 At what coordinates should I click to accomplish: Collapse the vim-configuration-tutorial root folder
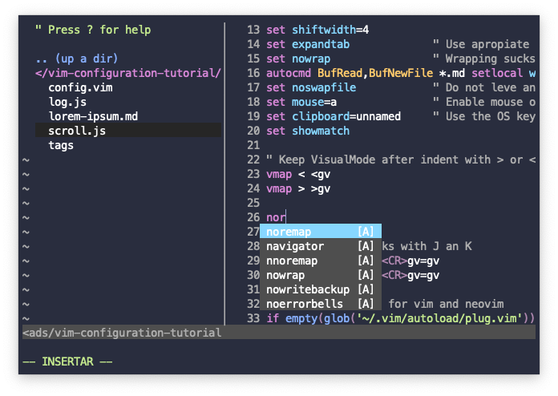tap(128, 73)
